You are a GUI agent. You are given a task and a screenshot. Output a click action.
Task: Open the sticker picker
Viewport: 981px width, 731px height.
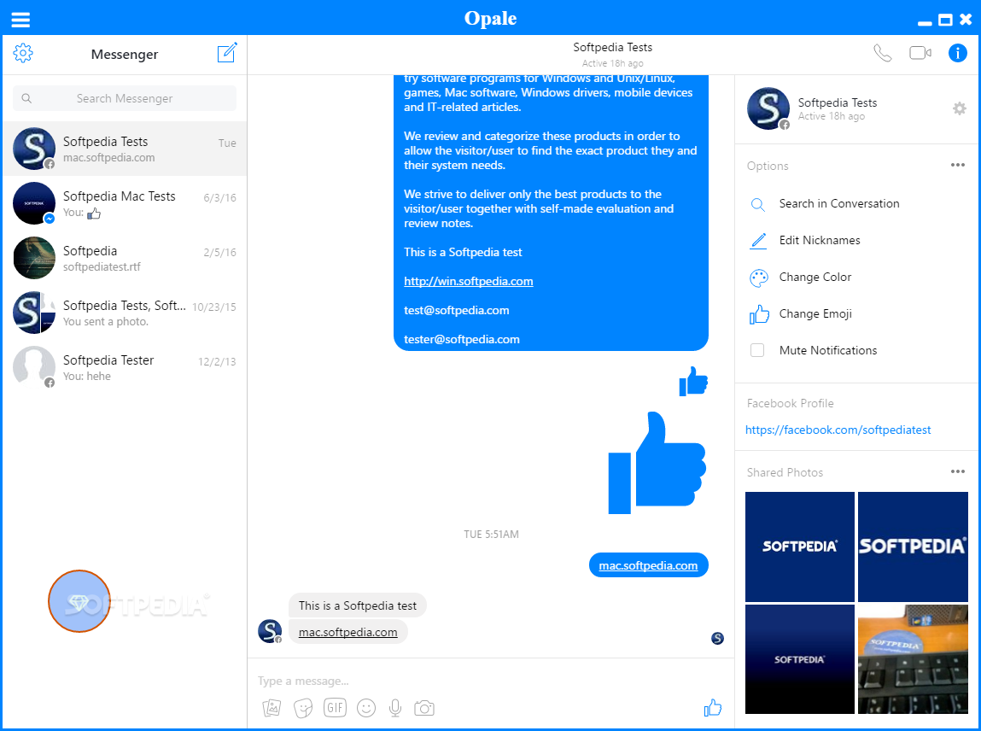pyautogui.click(x=303, y=708)
